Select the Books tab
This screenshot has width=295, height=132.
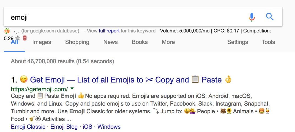pos(140,42)
